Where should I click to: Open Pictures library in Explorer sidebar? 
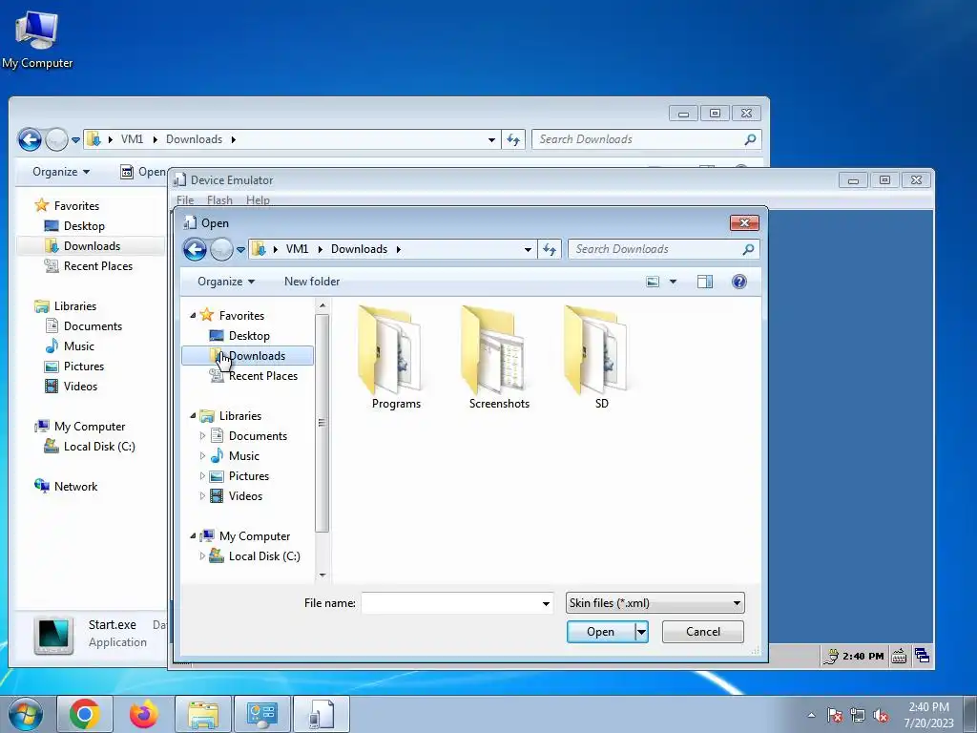point(74,366)
